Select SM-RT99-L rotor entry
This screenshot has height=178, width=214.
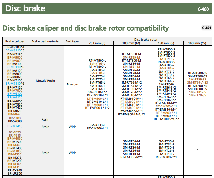pos(97,64)
